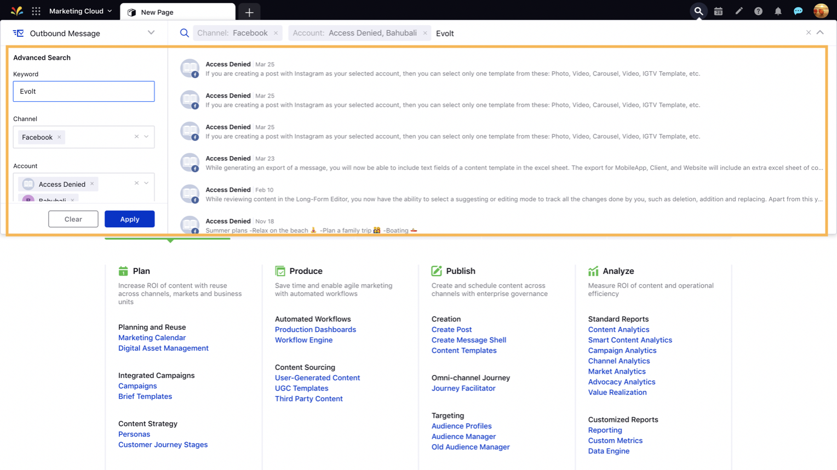Open Content Templates link
Viewport: 837px width, 470px height.
(464, 351)
